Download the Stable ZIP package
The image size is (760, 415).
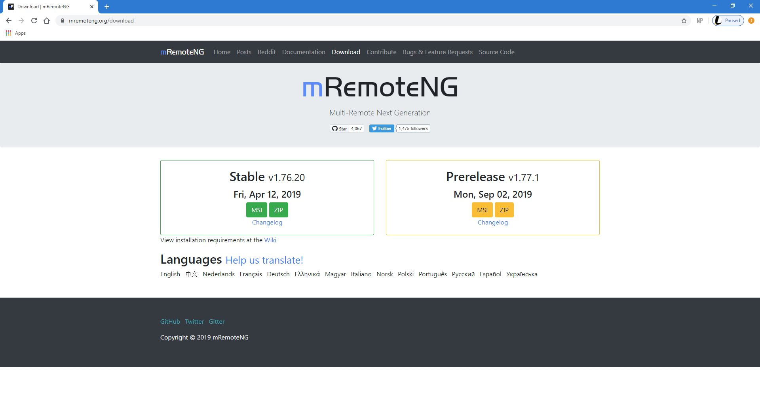click(279, 210)
